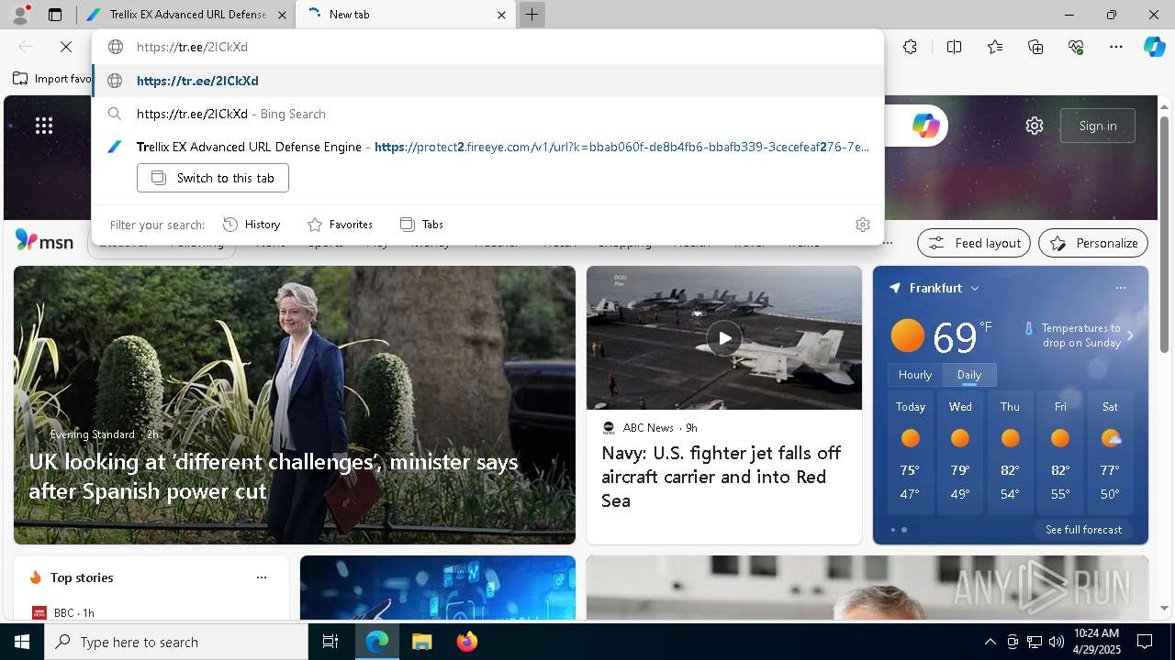Filter search suggestions by Favorites
Screen dimensions: 1175x660
tap(340, 225)
